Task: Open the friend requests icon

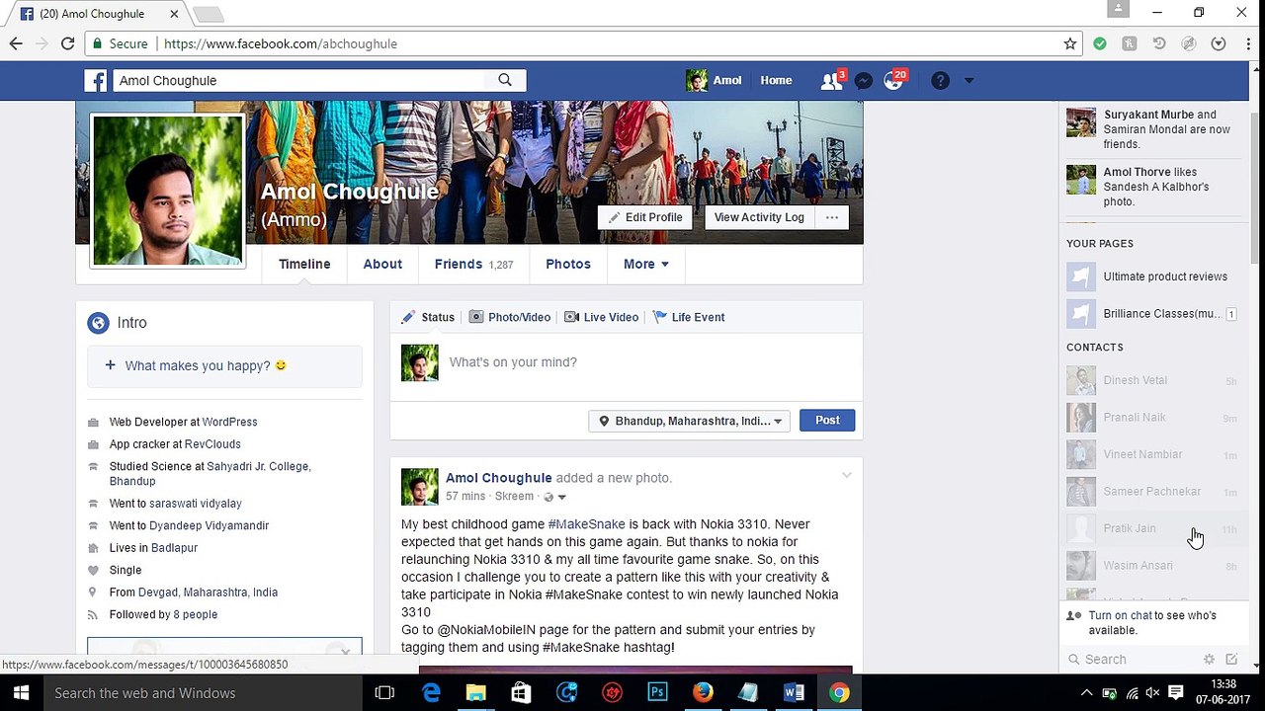Action: click(831, 81)
